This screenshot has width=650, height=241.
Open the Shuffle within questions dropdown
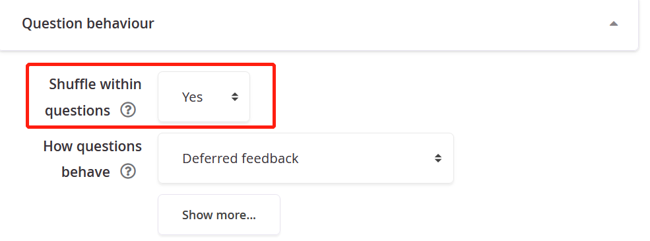(x=204, y=96)
